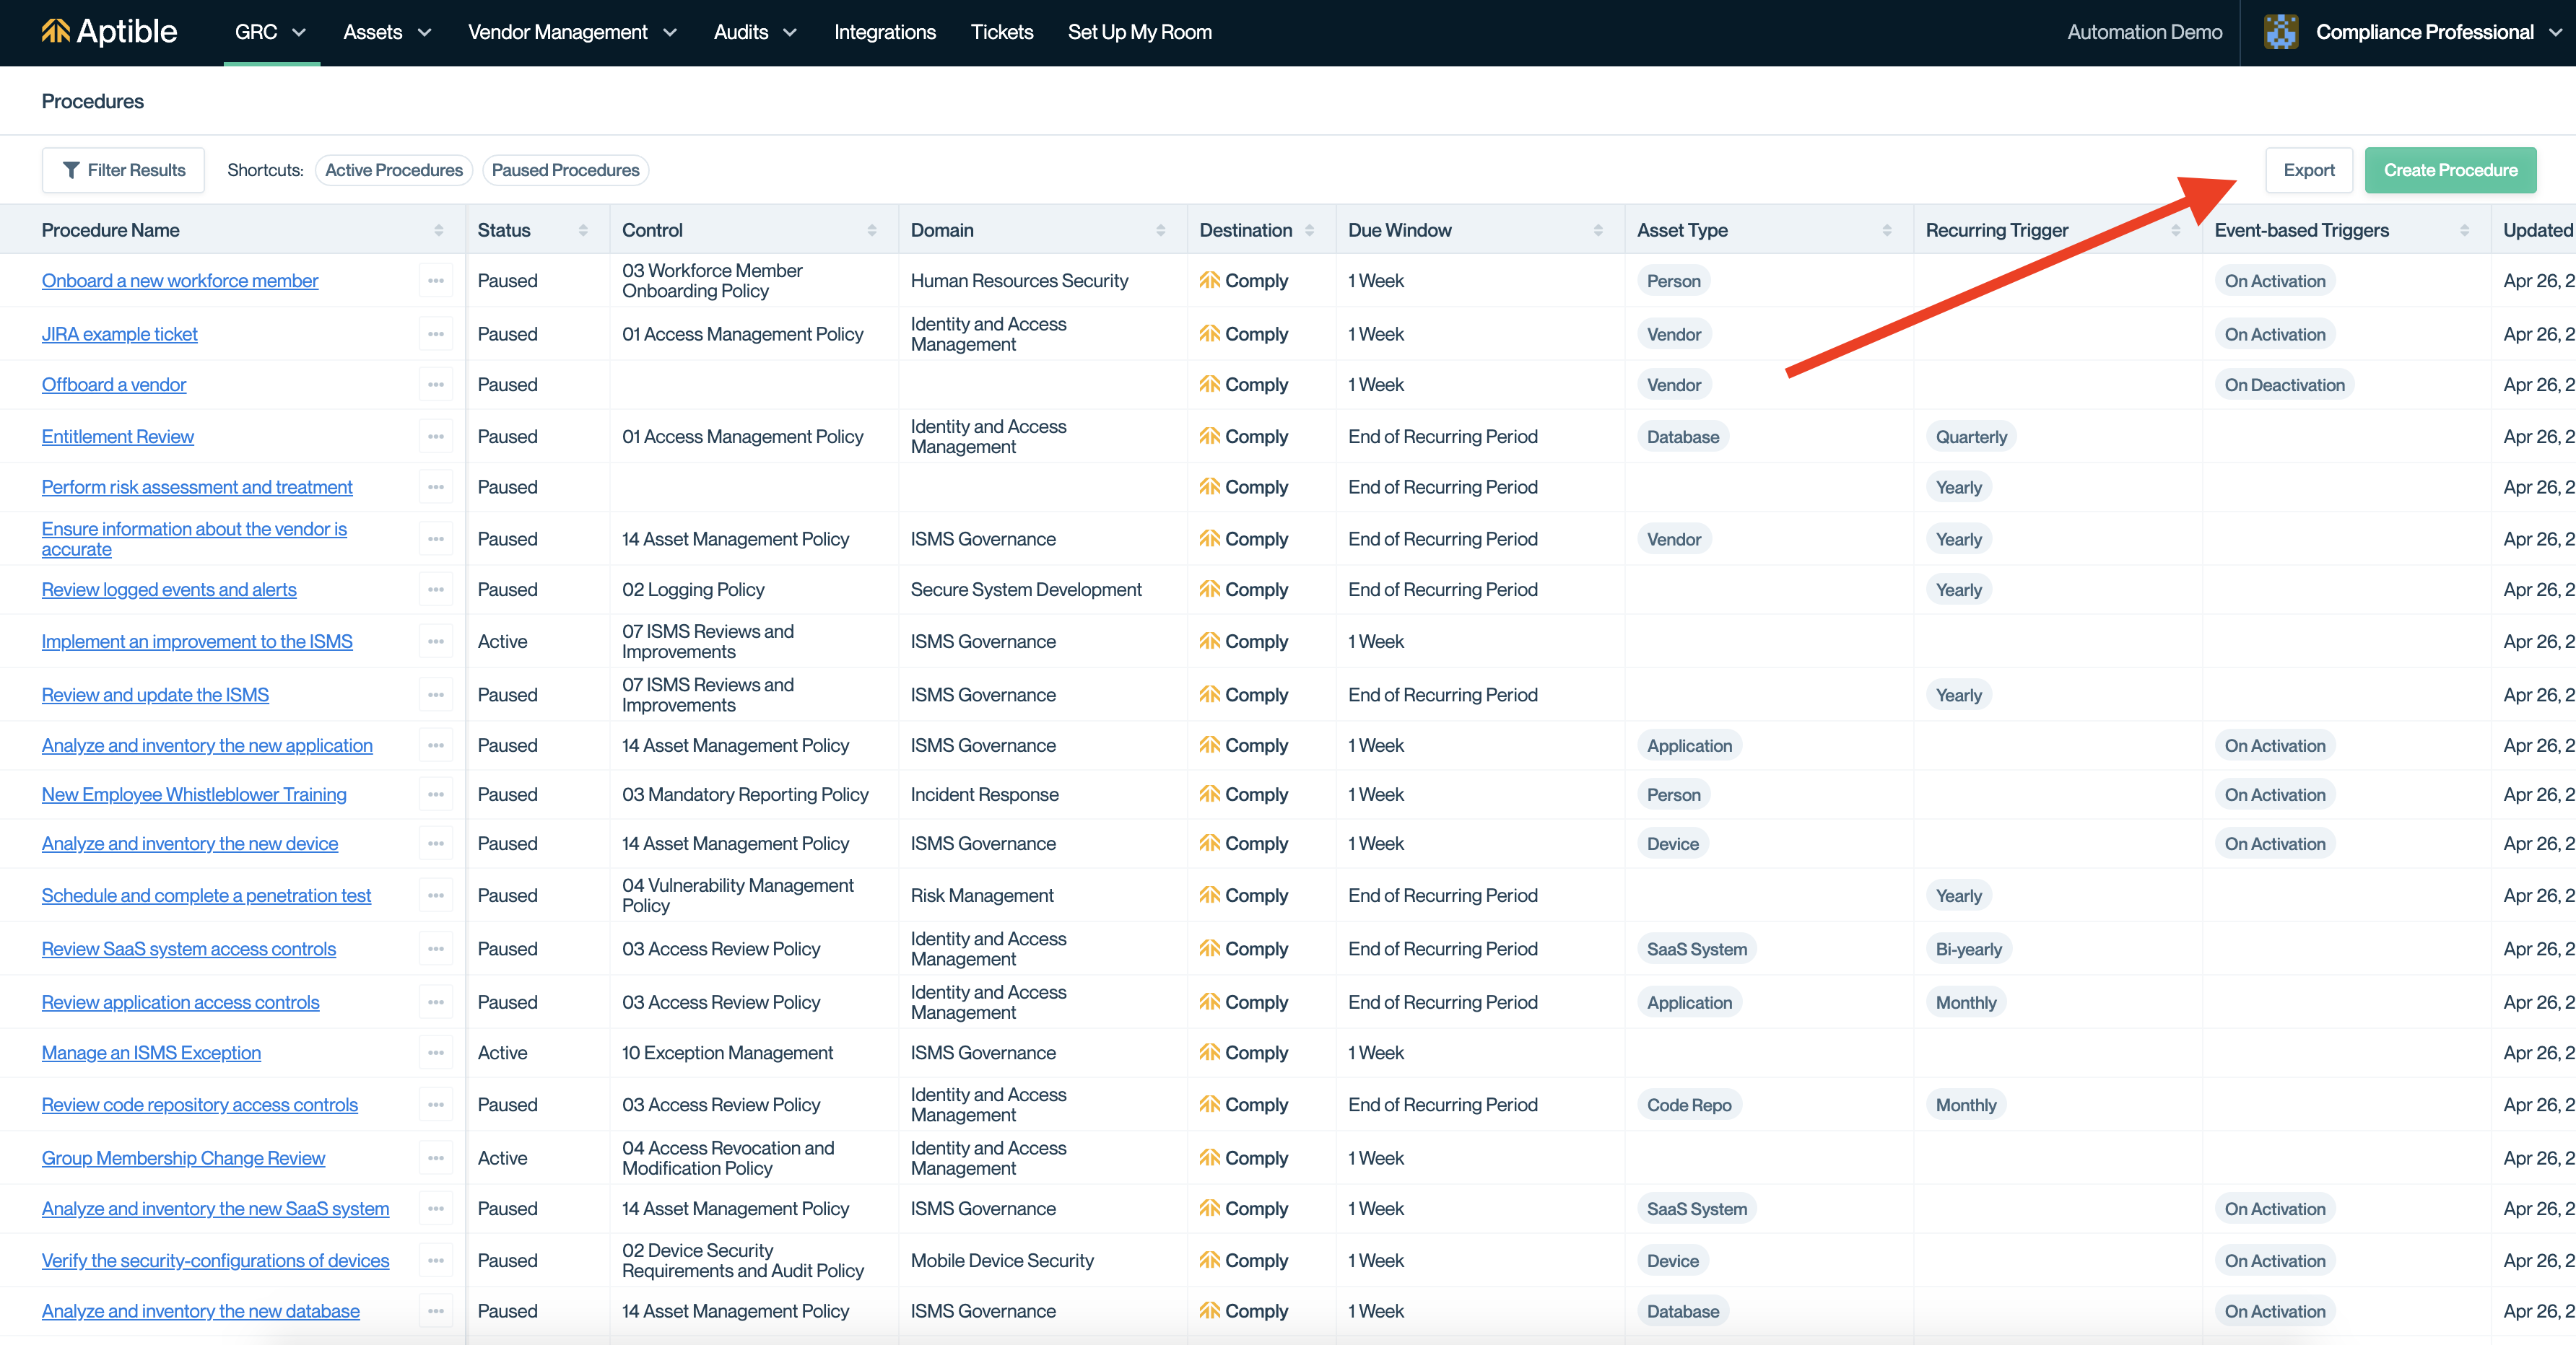Open the ellipsis menu for Manage an ISMS Exception
This screenshot has width=2576, height=1345.
point(436,1053)
